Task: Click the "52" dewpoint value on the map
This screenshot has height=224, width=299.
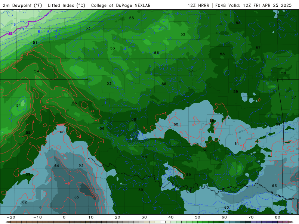Action: 183,34
